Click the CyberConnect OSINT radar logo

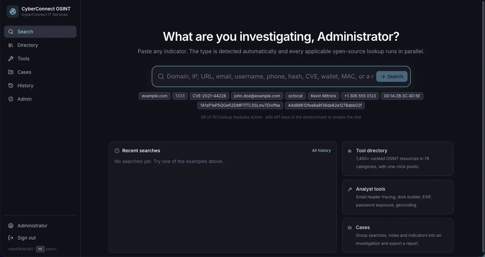coord(13,11)
